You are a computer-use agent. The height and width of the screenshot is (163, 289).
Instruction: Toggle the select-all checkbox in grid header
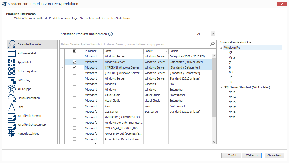(x=74, y=51)
